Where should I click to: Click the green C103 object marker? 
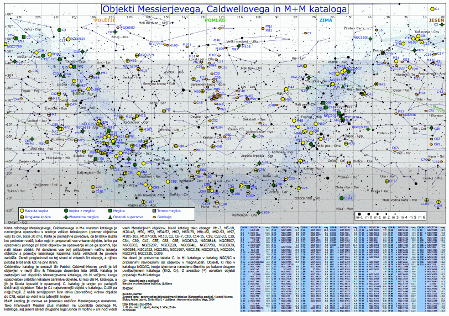343,197
